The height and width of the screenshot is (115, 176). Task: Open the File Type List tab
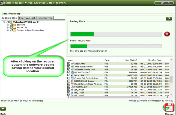[27, 18]
